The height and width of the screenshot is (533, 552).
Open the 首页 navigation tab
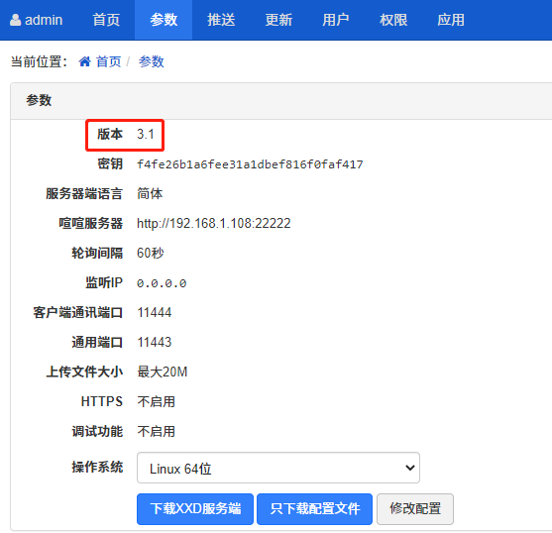106,20
